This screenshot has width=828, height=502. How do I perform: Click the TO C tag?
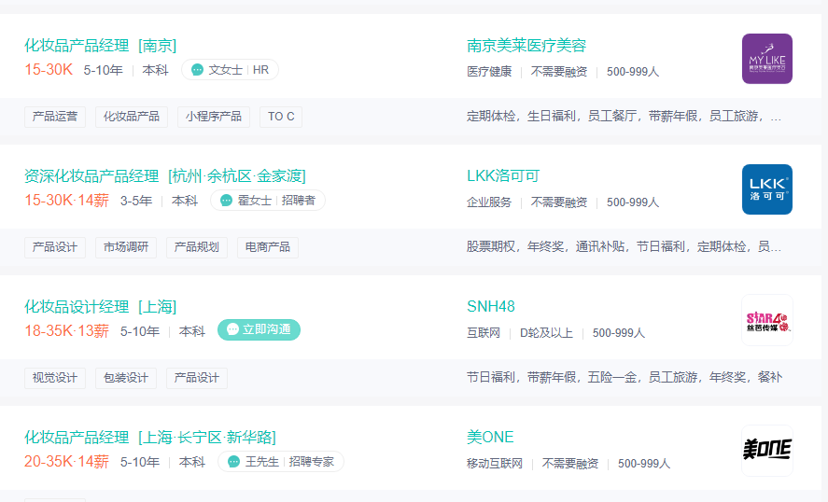[281, 117]
